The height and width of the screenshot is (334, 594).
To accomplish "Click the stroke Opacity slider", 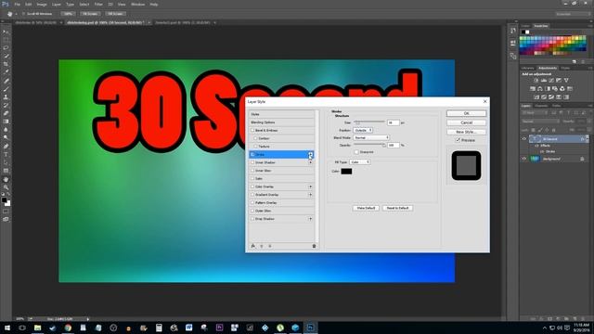I will pos(369,145).
